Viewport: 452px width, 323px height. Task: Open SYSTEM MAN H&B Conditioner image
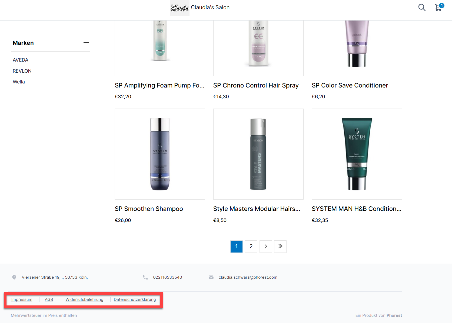click(x=357, y=154)
